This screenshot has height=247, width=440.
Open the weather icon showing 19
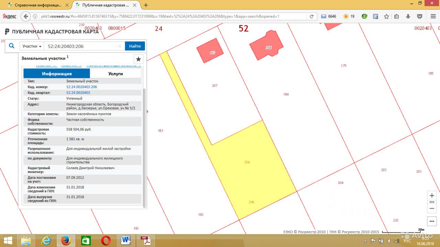coord(349,16)
